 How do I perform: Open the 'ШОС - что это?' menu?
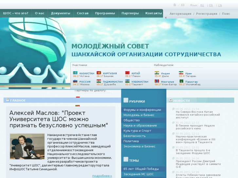[16, 13]
